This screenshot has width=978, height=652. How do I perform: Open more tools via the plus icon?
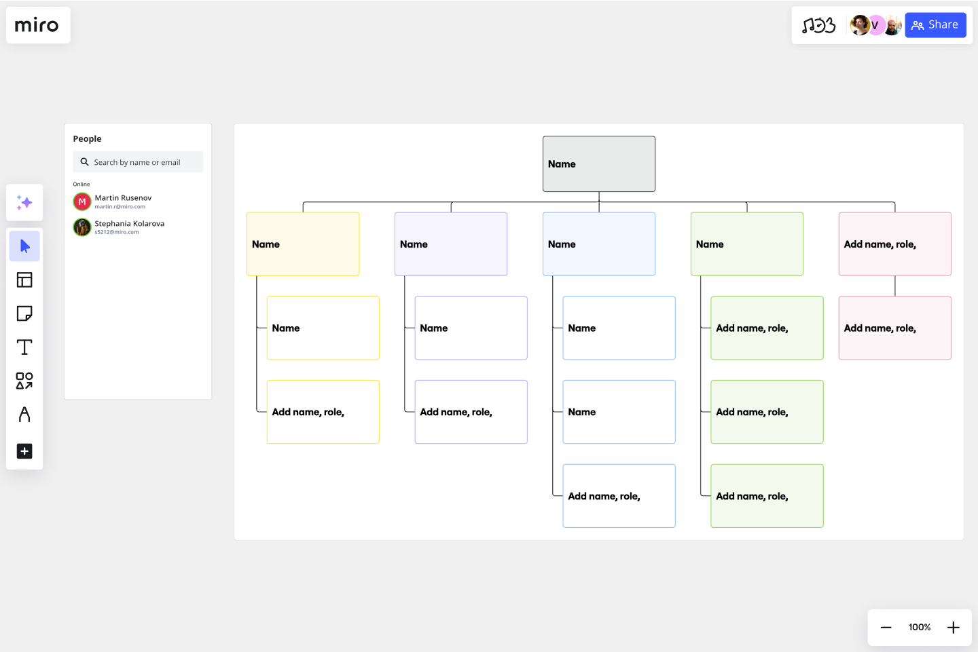[24, 451]
